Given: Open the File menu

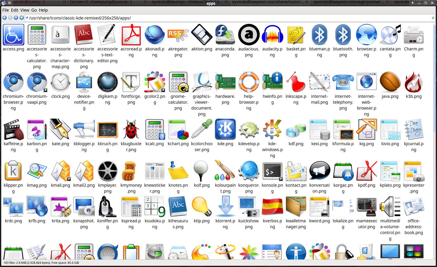Looking at the screenshot, I should click(6, 10).
